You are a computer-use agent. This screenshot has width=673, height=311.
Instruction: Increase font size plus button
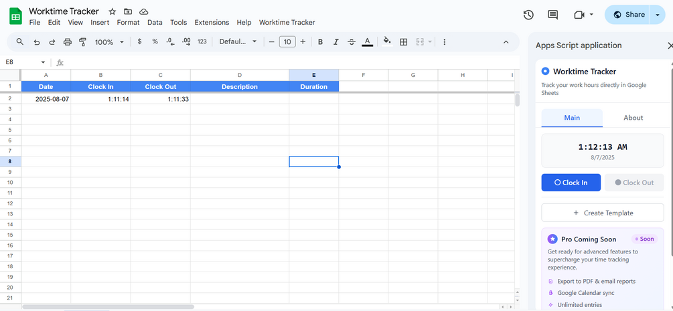click(303, 41)
